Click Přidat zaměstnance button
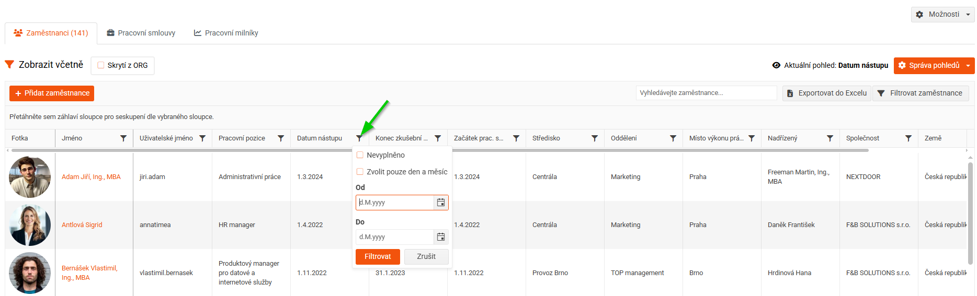The width and height of the screenshot is (977, 296). pyautogui.click(x=52, y=93)
